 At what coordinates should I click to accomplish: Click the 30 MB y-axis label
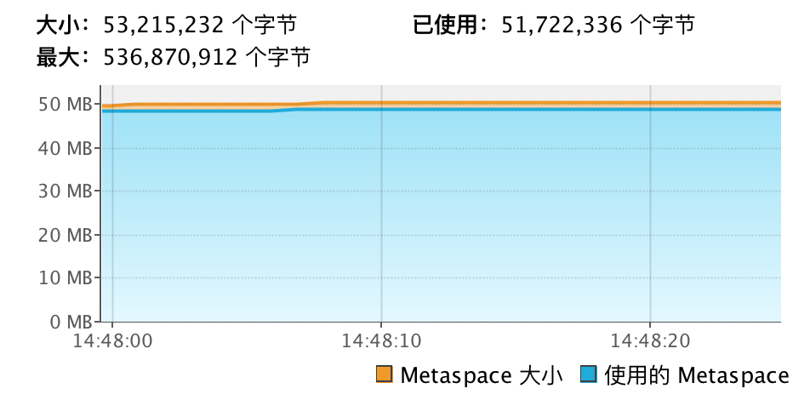tap(66, 191)
